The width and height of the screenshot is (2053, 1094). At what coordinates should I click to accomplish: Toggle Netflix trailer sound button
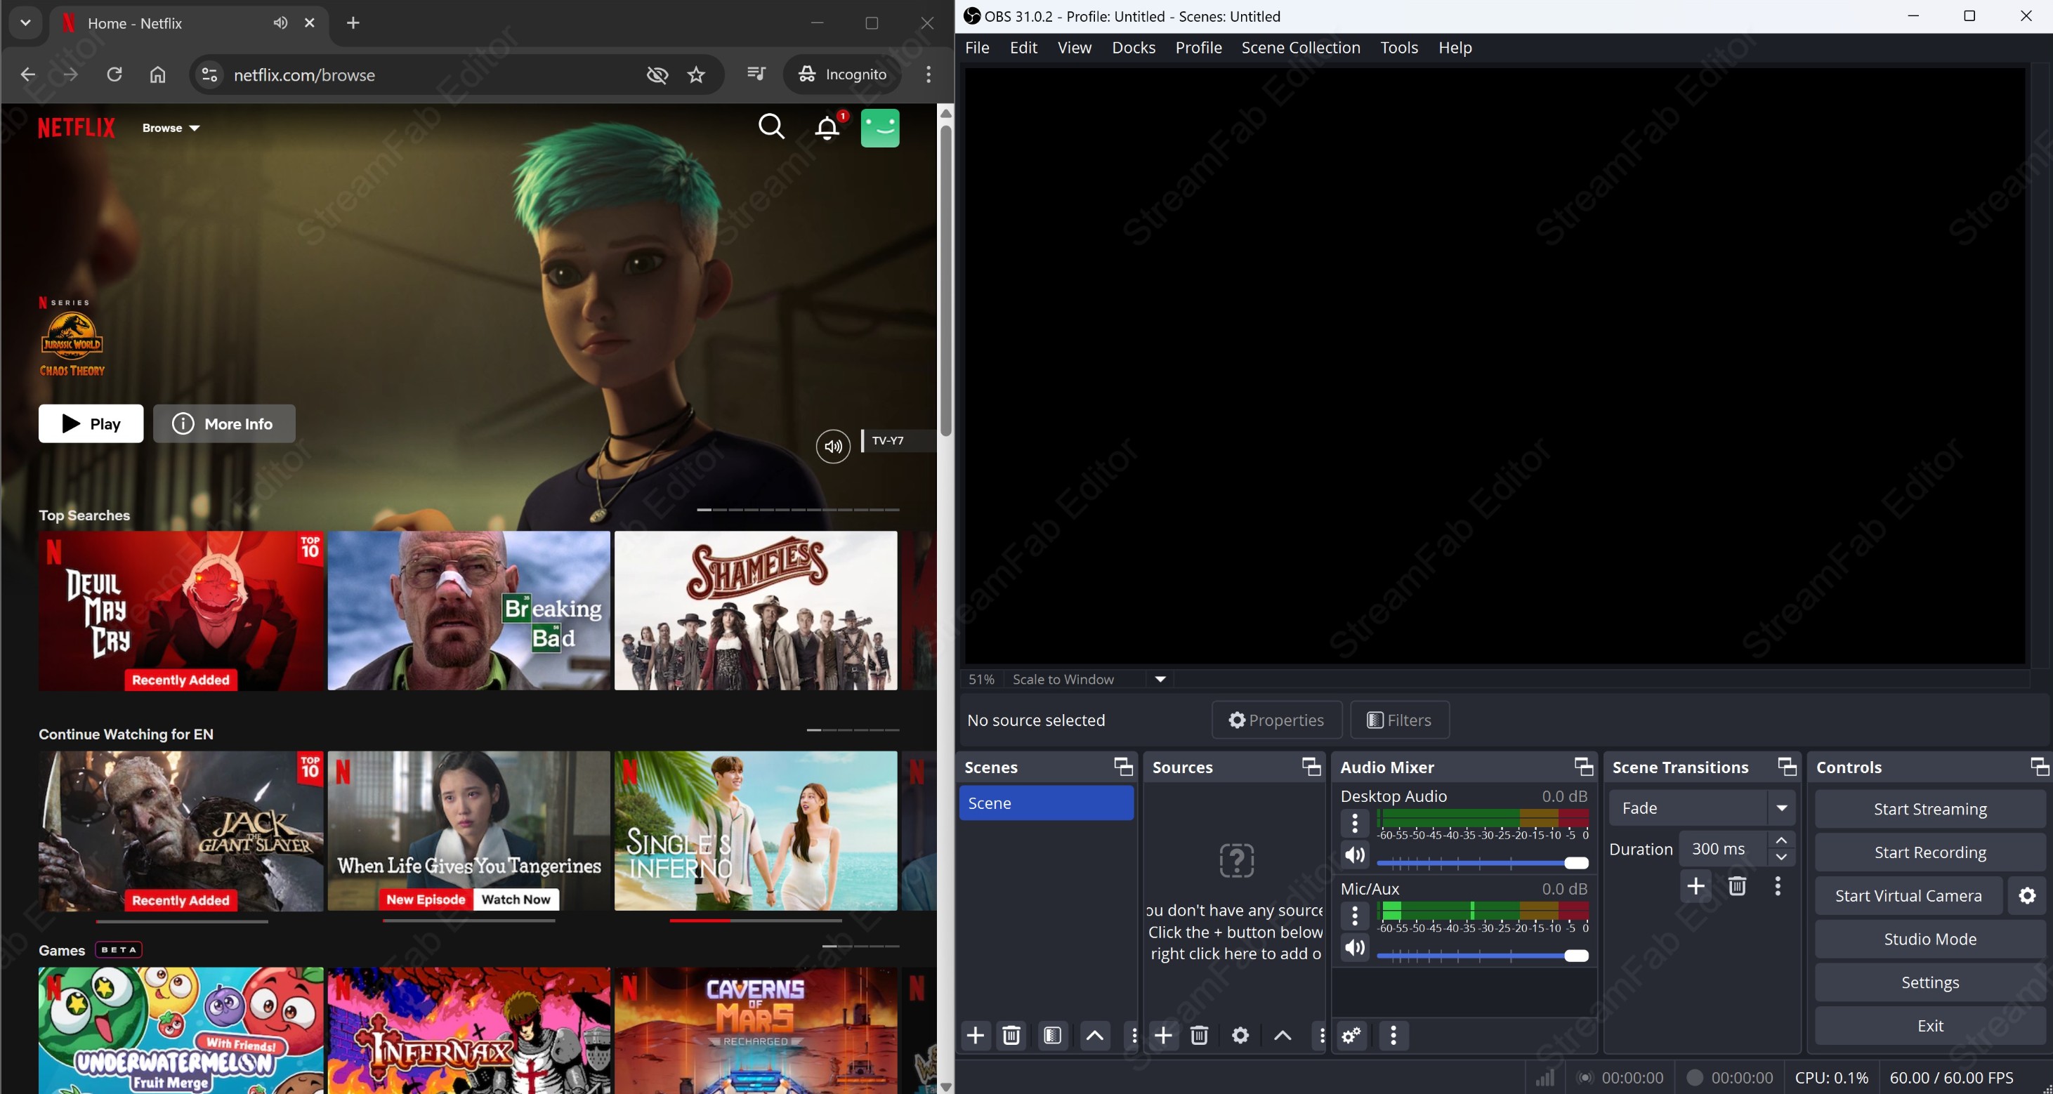(833, 446)
